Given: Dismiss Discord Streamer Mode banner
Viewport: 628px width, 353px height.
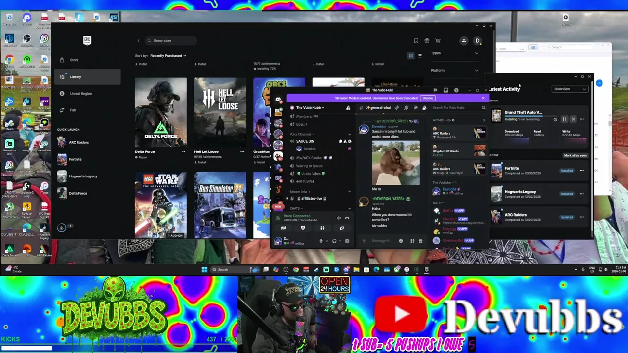Looking at the screenshot, I should coord(483,98).
